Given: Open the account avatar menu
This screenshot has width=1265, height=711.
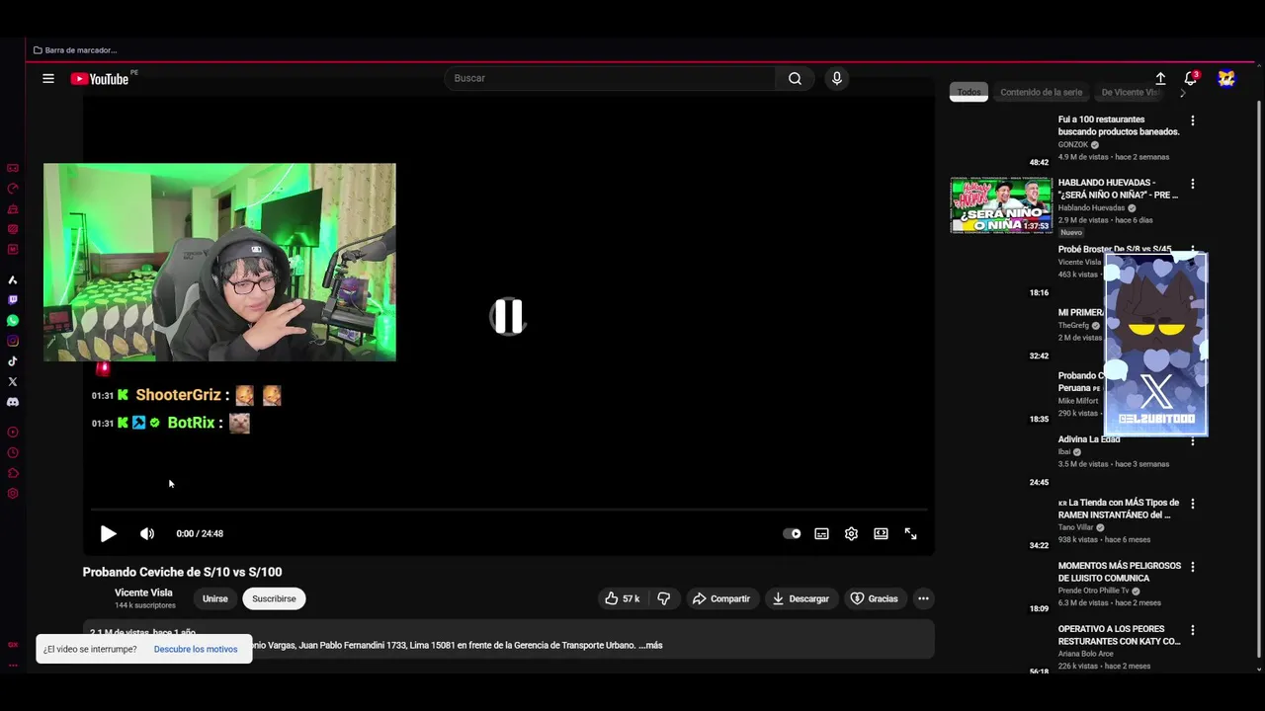Looking at the screenshot, I should pyautogui.click(x=1226, y=78).
